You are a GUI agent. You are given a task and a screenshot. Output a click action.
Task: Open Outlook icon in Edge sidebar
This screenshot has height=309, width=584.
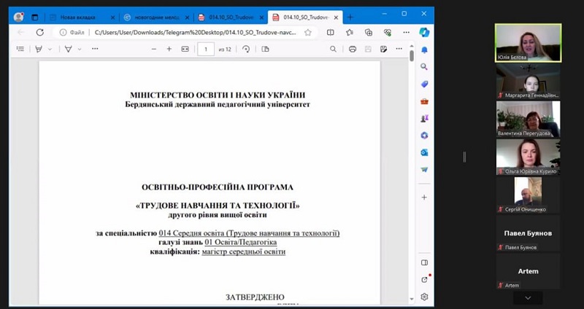point(424,152)
